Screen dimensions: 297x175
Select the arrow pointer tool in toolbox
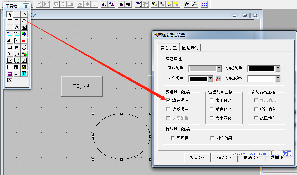click(10, 14)
